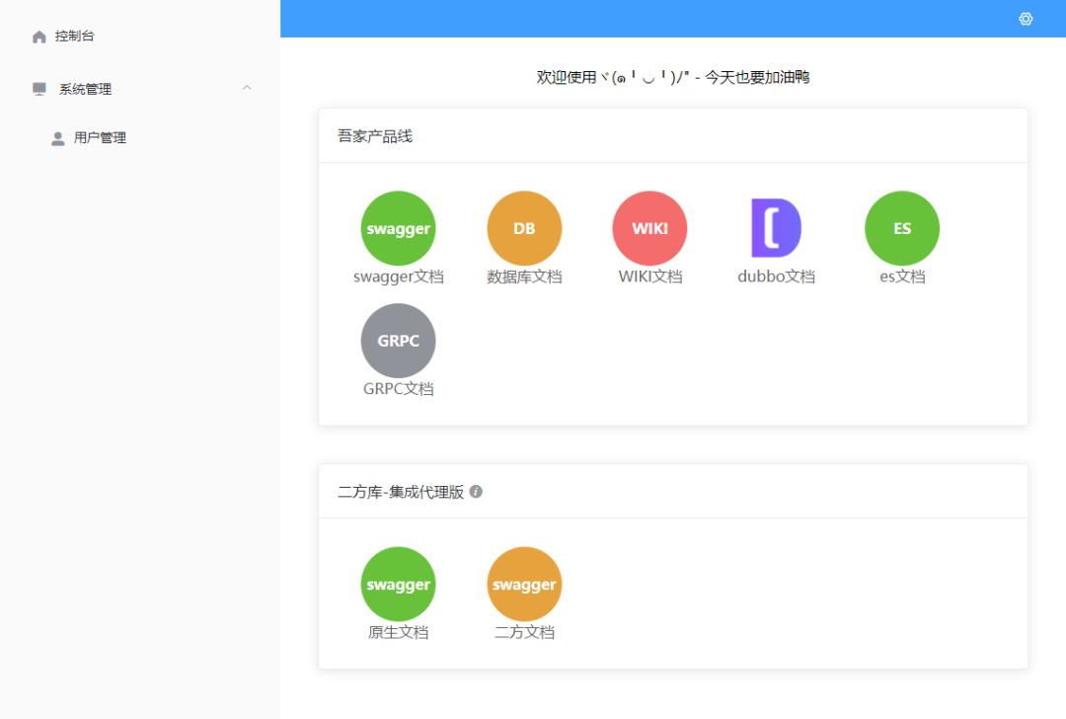Open the settings gear in the top bar
This screenshot has height=719, width=1066.
(1026, 18)
